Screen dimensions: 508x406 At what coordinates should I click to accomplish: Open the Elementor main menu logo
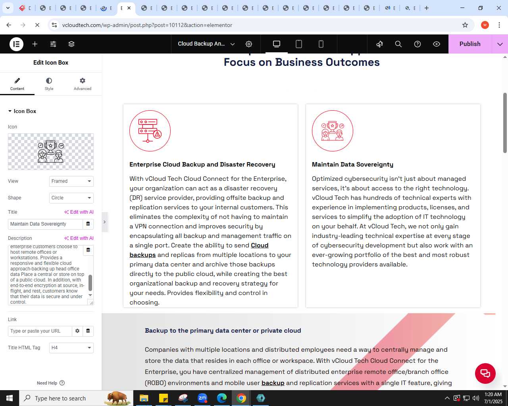pos(16,44)
